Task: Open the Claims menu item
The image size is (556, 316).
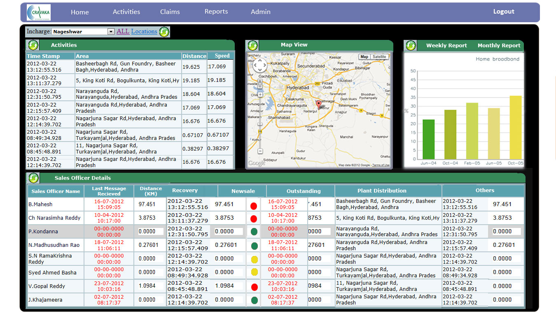Action: [x=170, y=12]
